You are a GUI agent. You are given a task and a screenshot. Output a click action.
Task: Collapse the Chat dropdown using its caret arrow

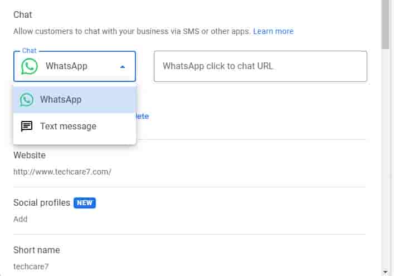(x=123, y=67)
